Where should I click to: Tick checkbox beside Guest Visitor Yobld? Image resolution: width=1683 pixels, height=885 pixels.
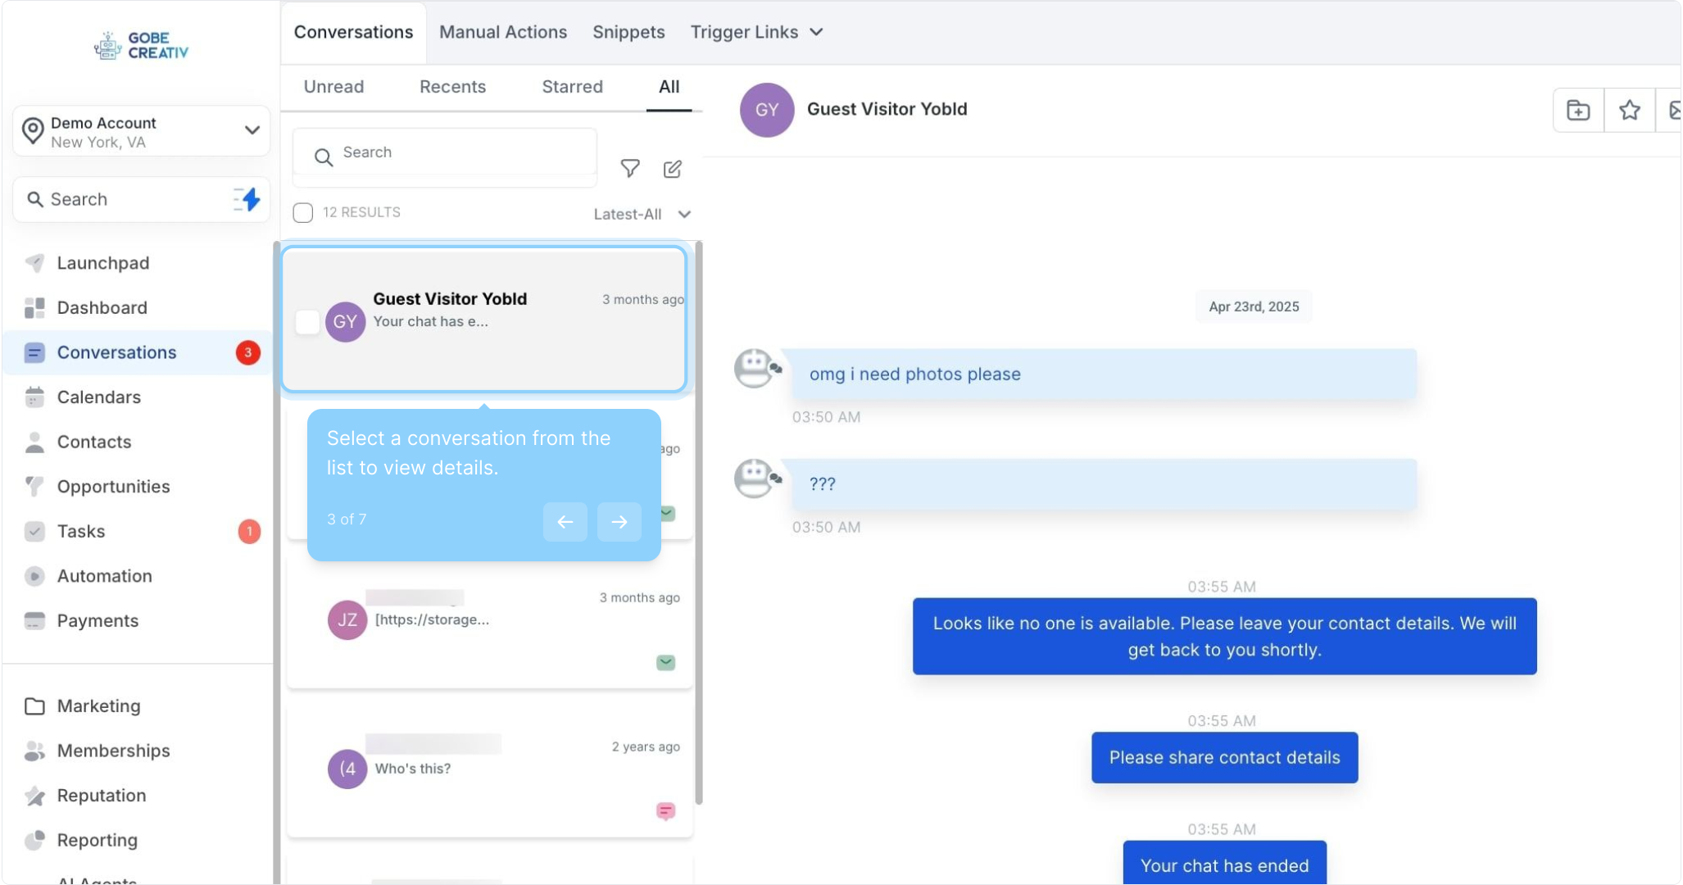click(307, 322)
